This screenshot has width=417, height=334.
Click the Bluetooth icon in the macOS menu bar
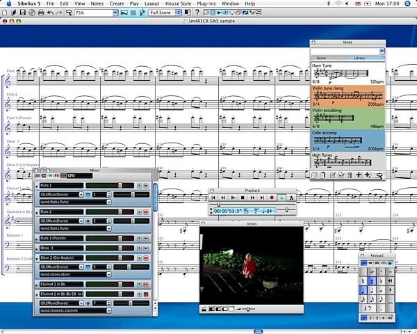pos(328,3)
